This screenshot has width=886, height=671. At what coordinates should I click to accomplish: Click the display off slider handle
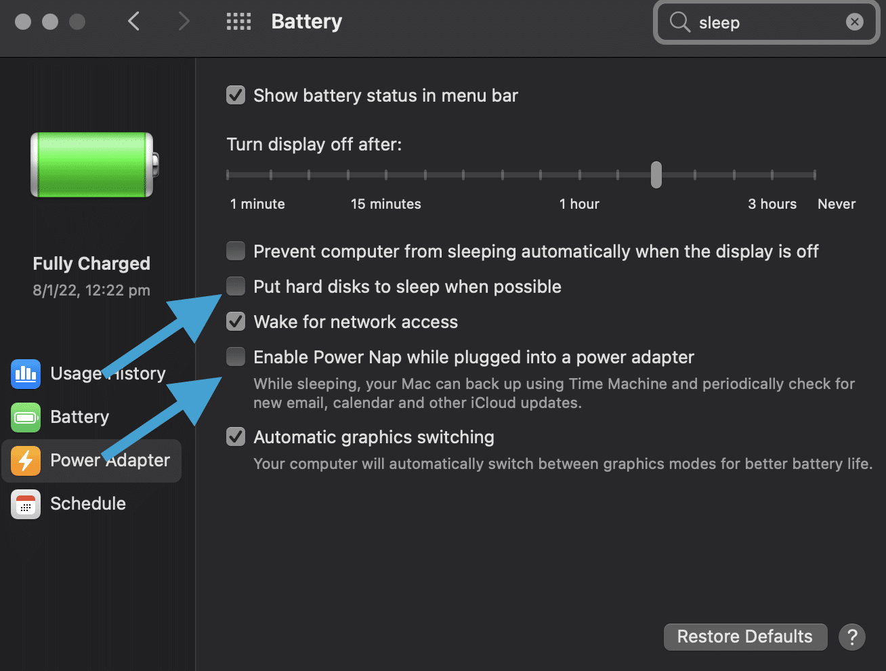click(x=656, y=175)
